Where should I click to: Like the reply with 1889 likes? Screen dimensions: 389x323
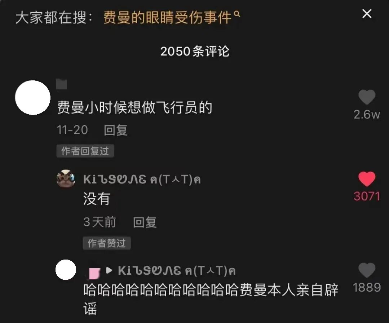tap(367, 270)
